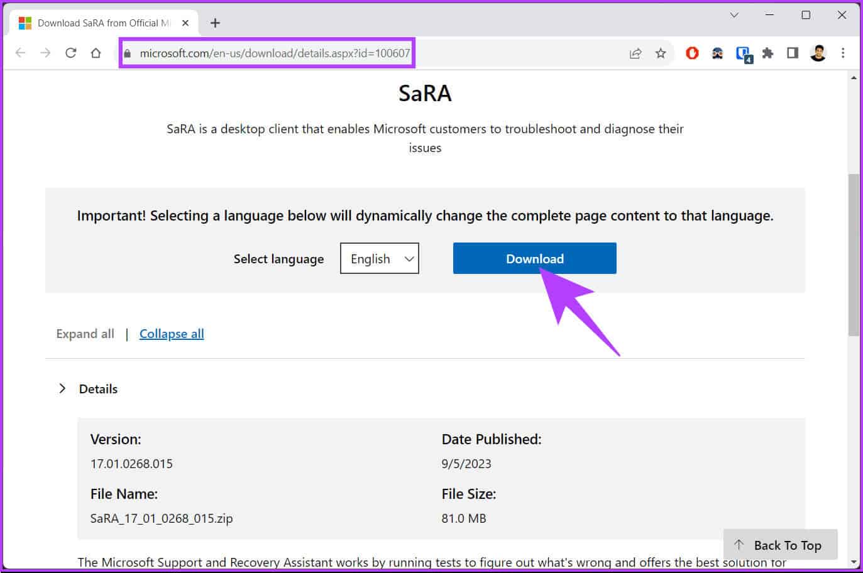Reload the current page
Viewport: 863px width, 573px height.
point(70,53)
